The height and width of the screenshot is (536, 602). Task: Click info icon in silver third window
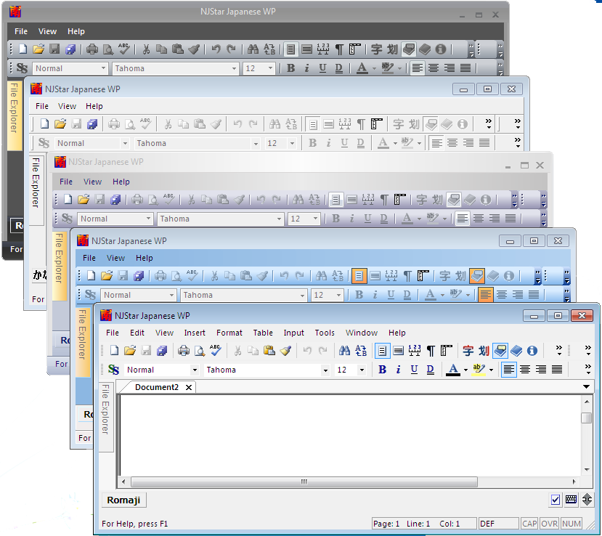486,200
